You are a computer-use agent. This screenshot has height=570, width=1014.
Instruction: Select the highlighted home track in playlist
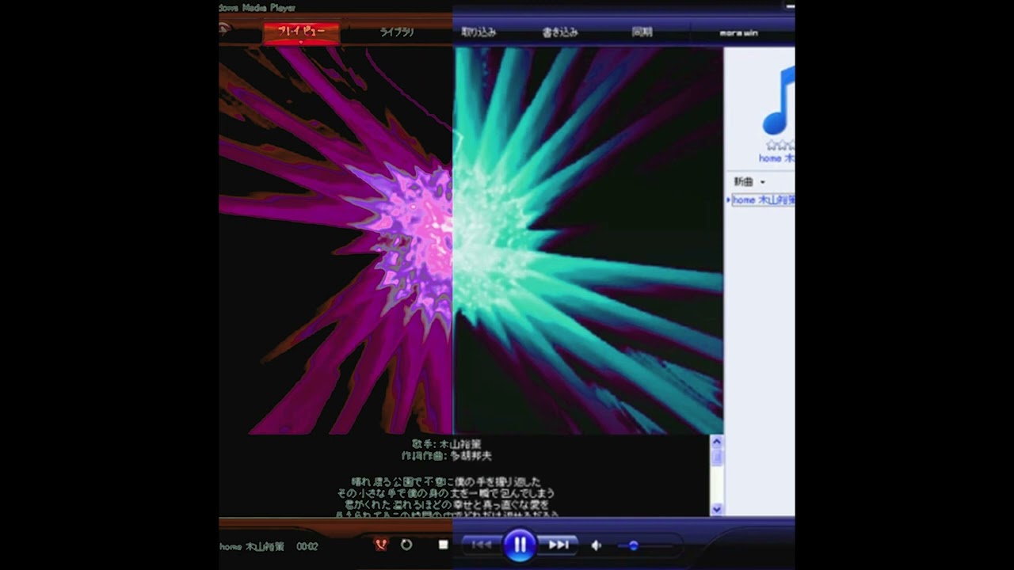coord(763,200)
